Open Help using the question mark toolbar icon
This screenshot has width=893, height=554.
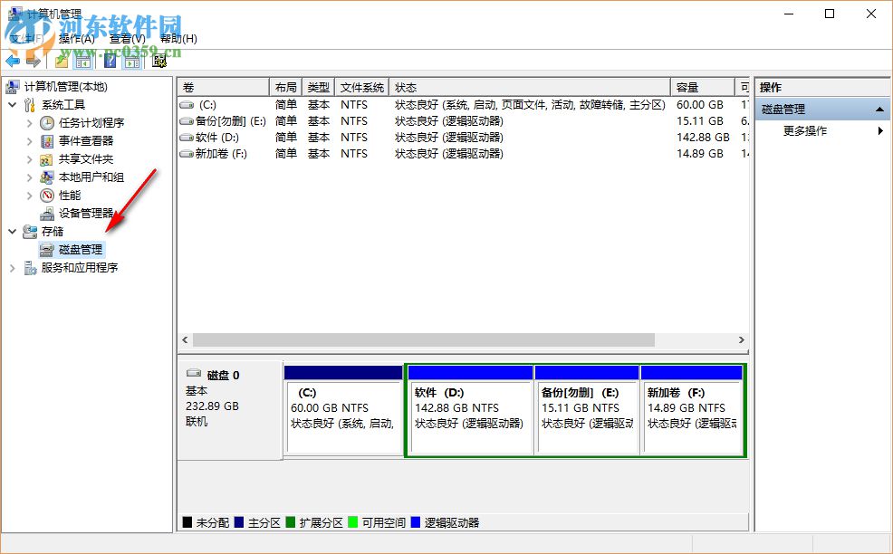click(109, 62)
